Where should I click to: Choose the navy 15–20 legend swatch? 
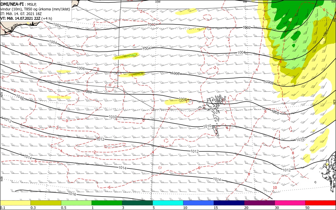(x=229, y=203)
